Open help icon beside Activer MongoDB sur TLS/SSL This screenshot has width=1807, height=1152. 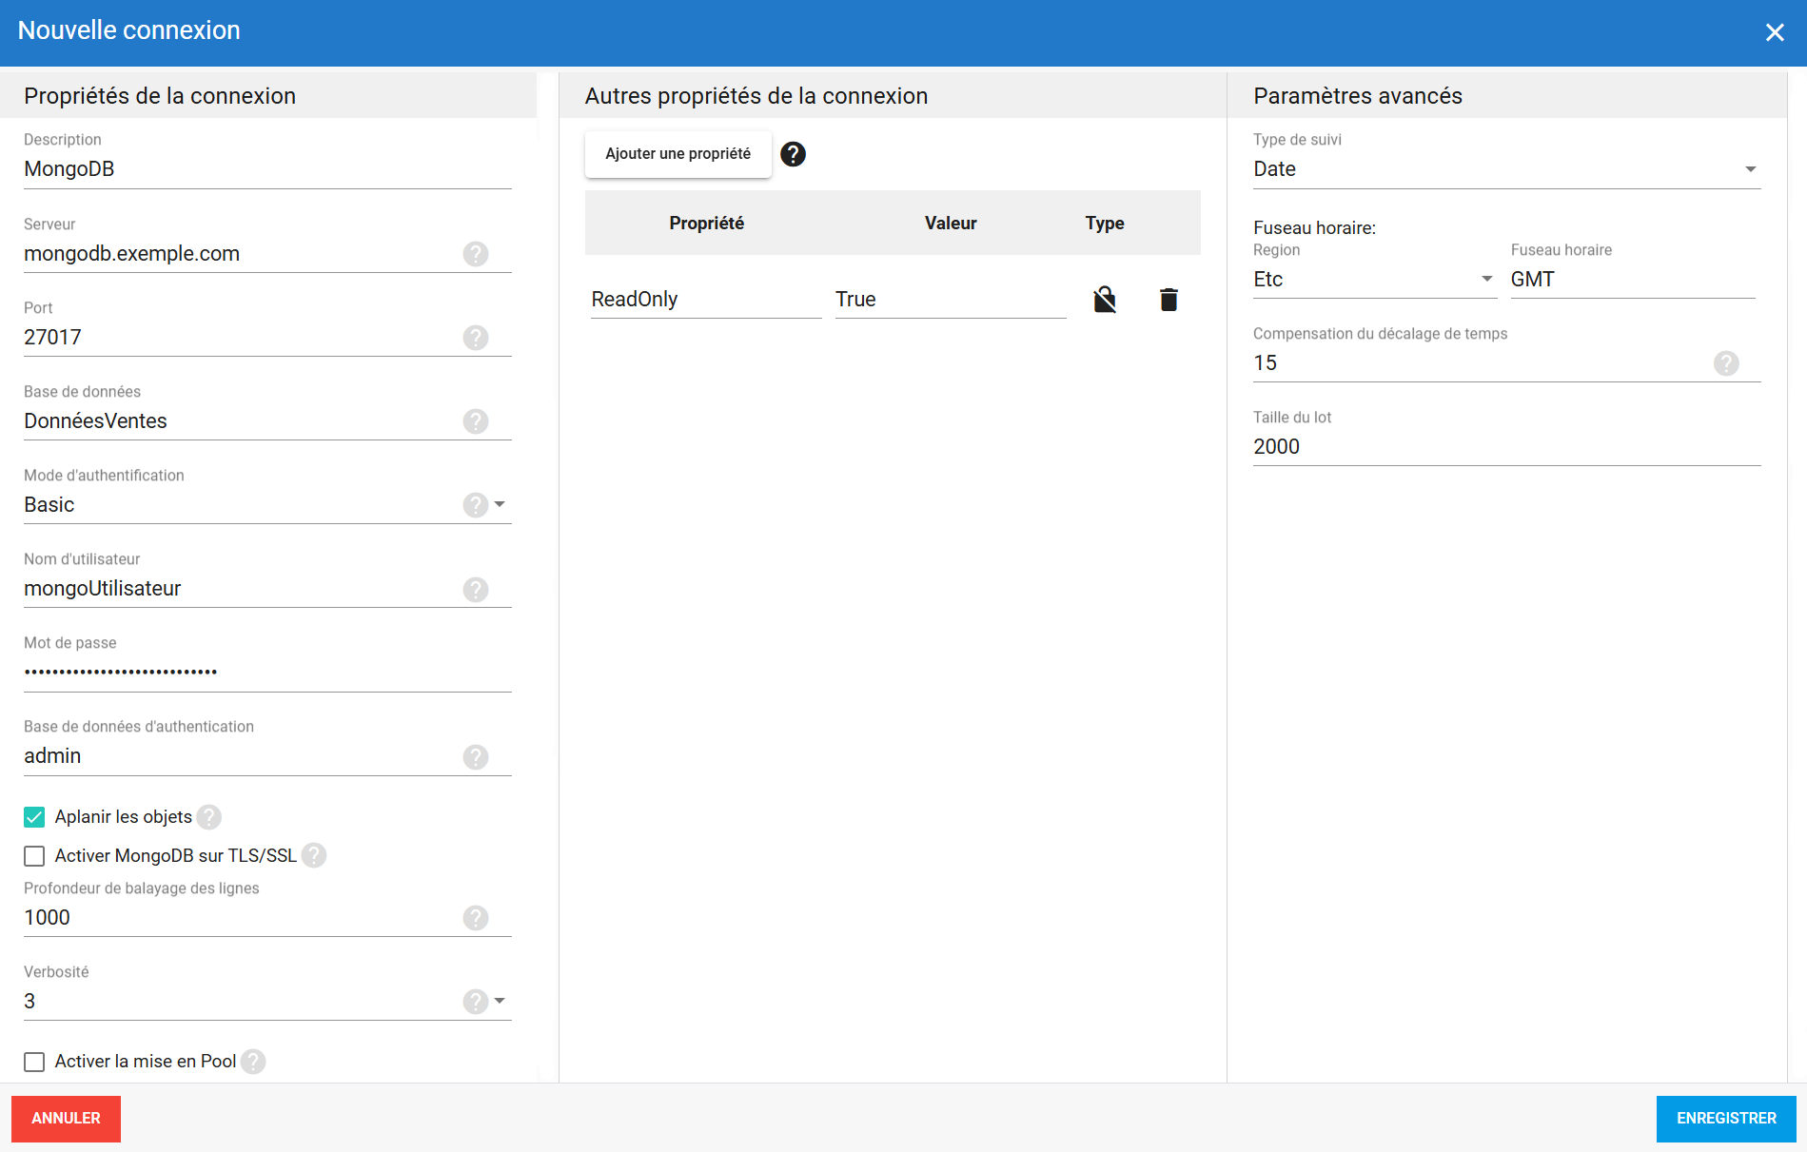(x=314, y=855)
